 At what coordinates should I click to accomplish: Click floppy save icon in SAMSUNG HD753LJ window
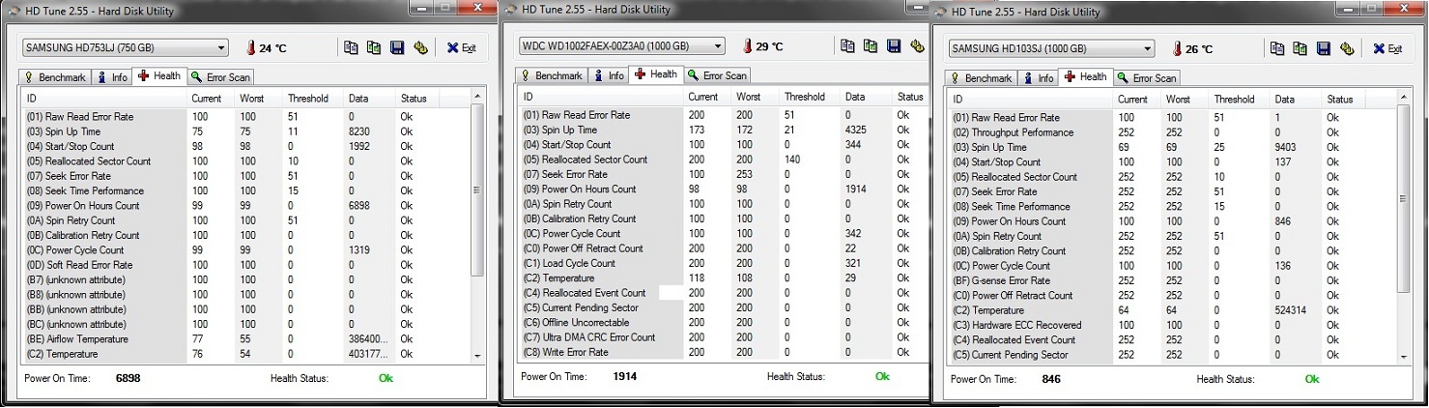tap(397, 47)
